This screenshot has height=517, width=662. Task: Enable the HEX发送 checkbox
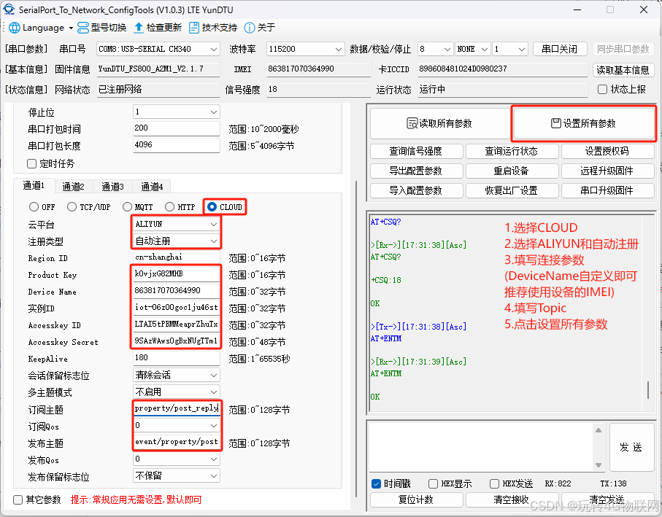(x=494, y=484)
